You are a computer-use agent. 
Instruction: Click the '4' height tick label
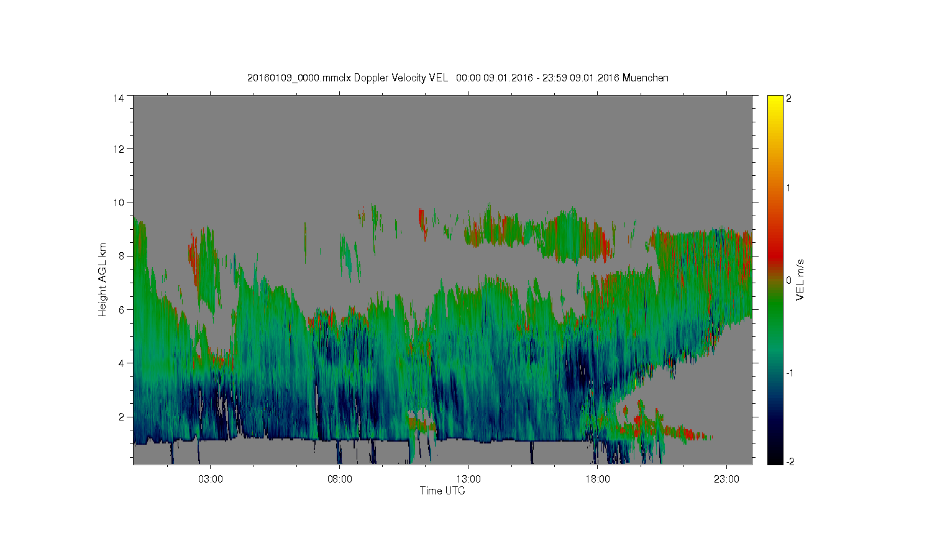pyautogui.click(x=121, y=363)
